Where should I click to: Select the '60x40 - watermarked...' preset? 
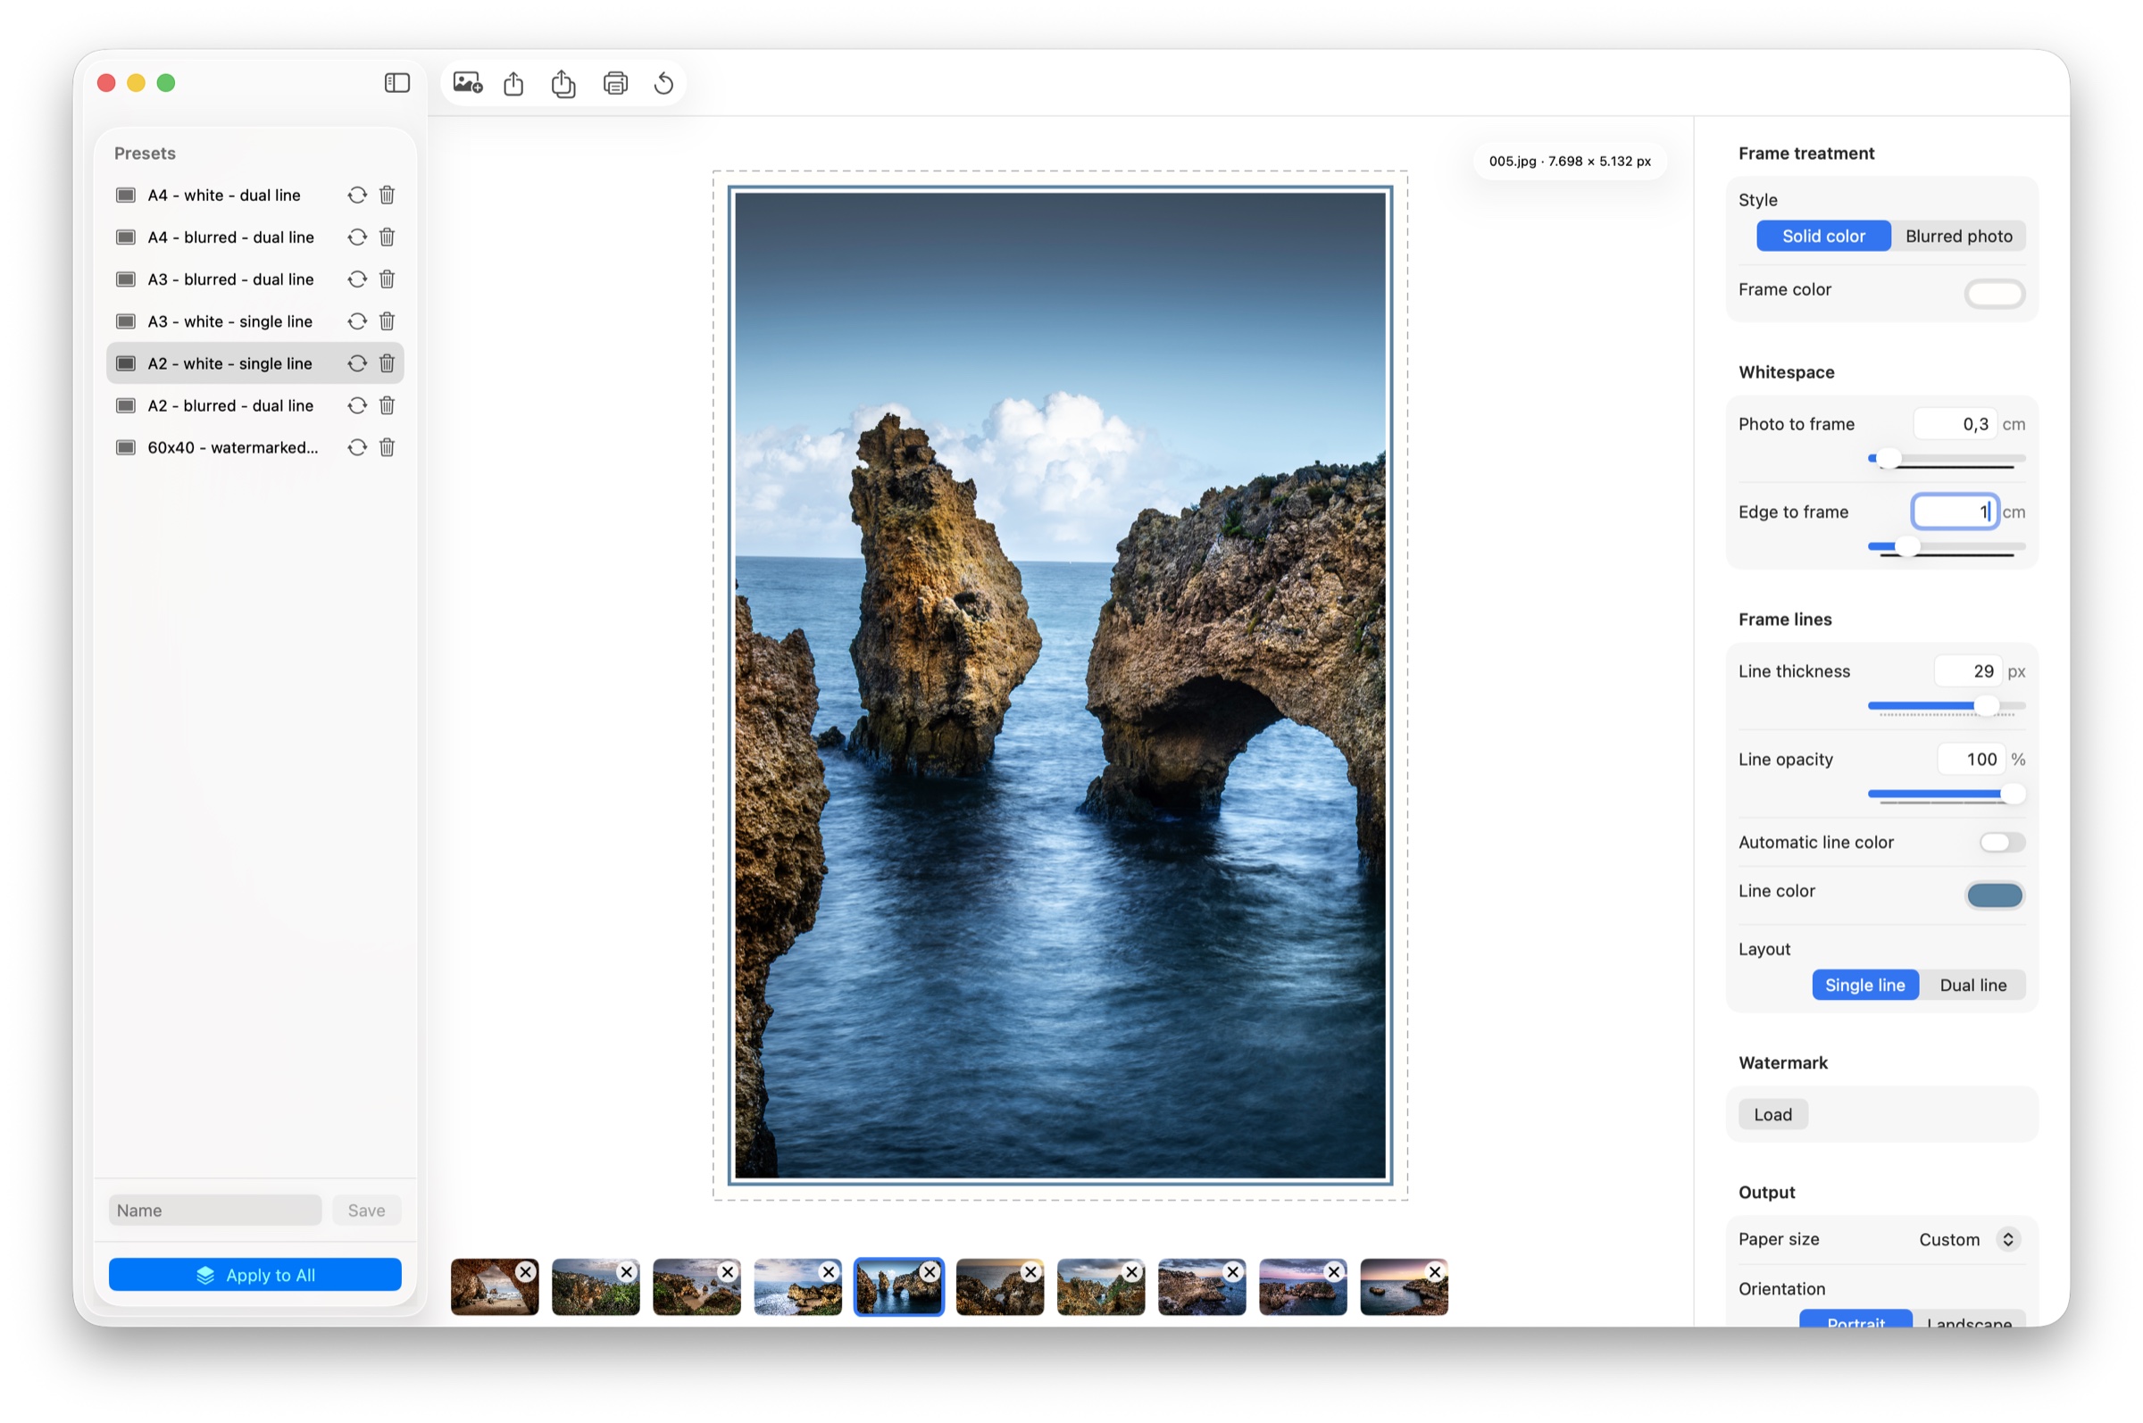(x=254, y=447)
